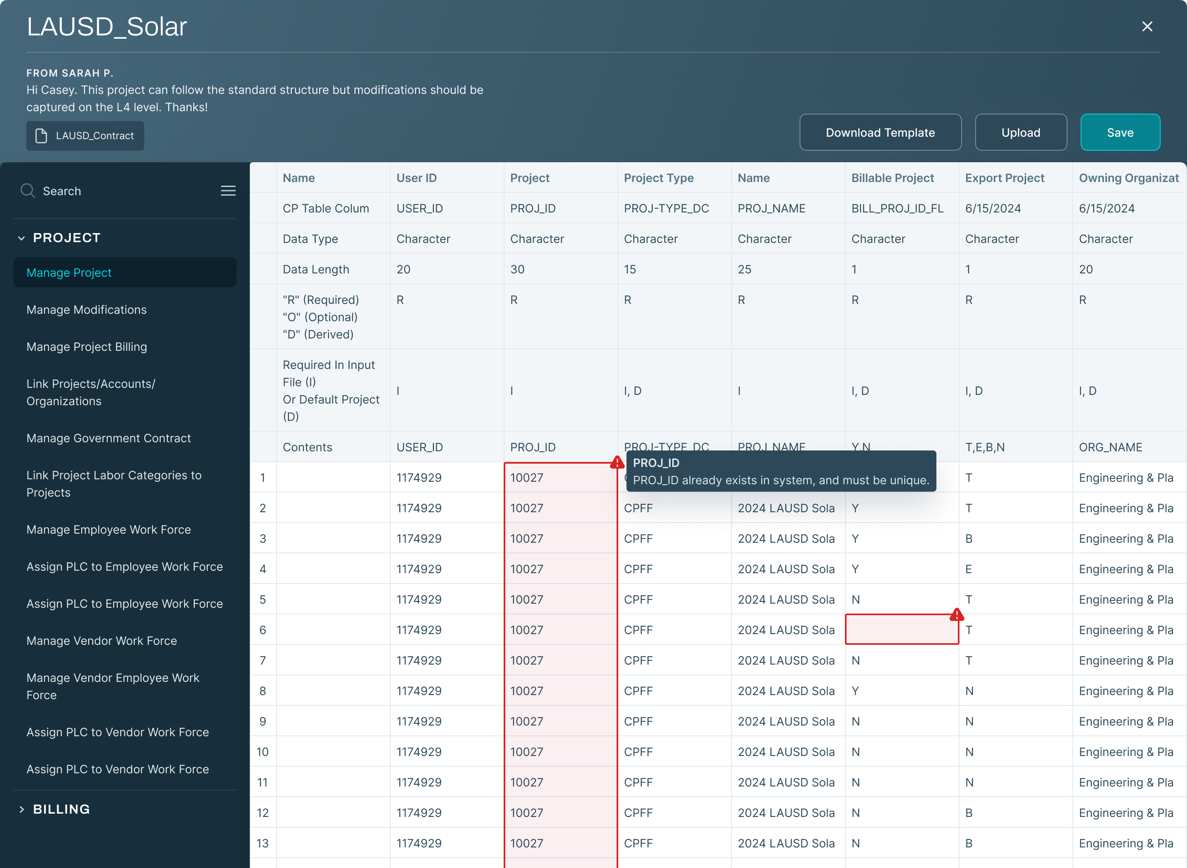Select row number 8 header
The width and height of the screenshot is (1187, 868).
click(x=263, y=691)
